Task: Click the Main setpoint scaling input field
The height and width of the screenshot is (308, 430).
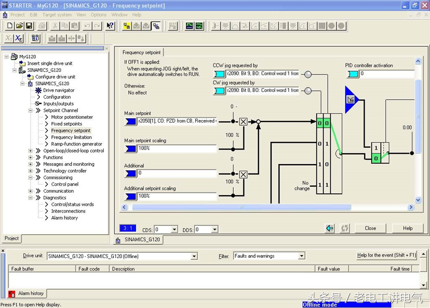Action: click(x=177, y=149)
